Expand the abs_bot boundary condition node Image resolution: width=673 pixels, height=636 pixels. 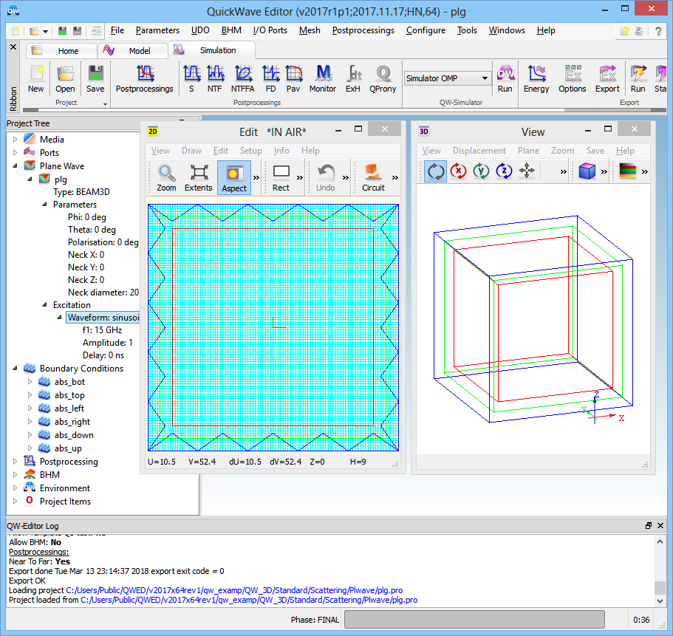(30, 382)
